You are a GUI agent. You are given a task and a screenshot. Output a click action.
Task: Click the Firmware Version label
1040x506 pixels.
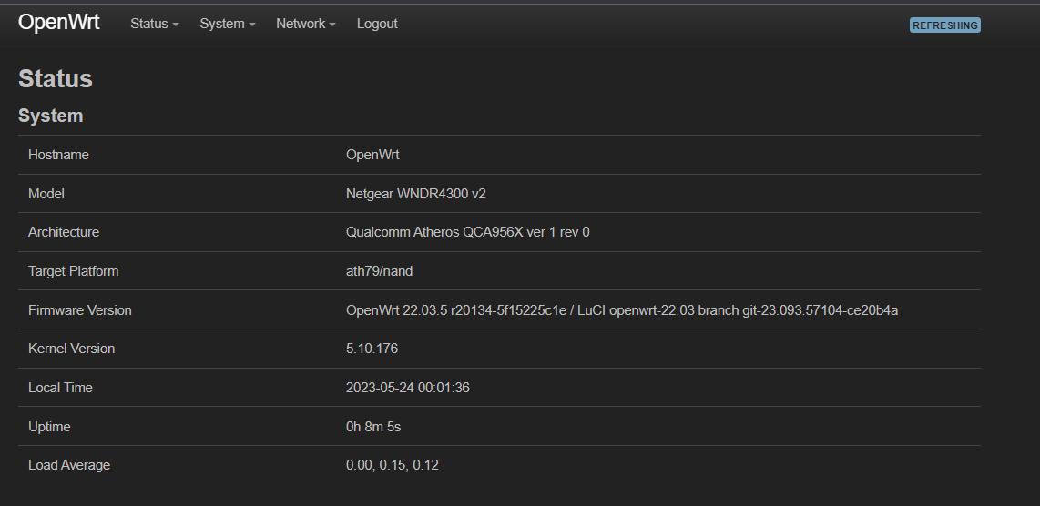pyautogui.click(x=79, y=310)
